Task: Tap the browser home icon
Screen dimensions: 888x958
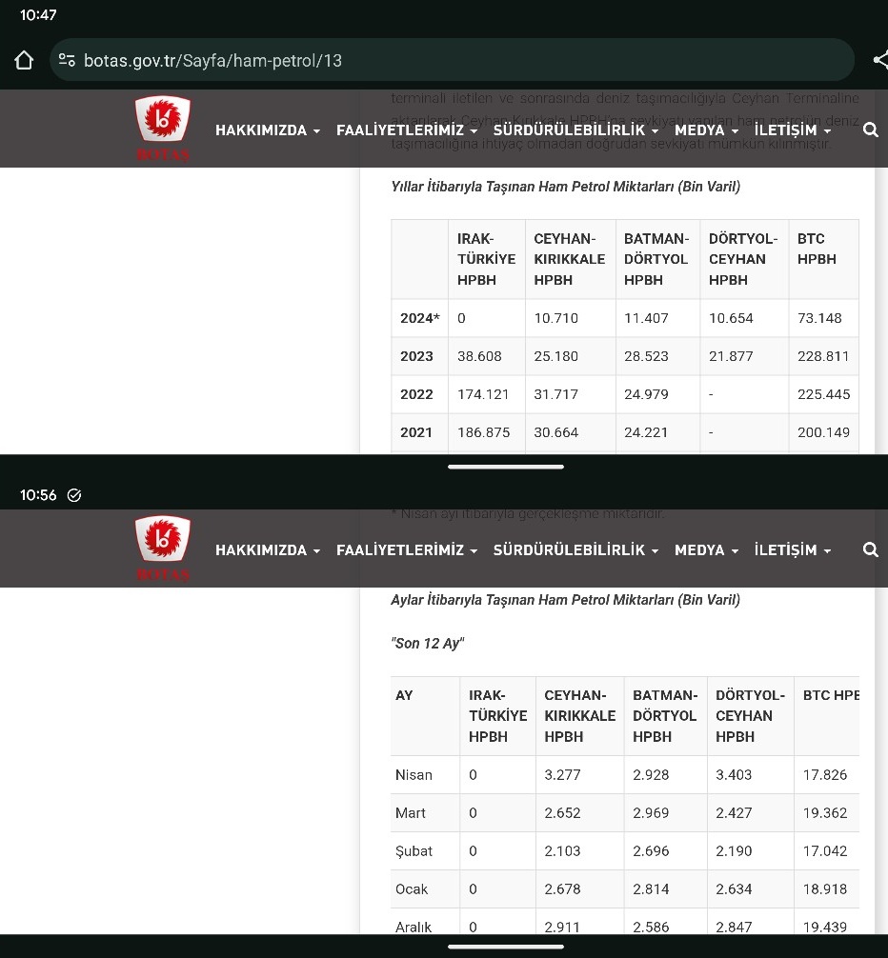Action: point(24,61)
